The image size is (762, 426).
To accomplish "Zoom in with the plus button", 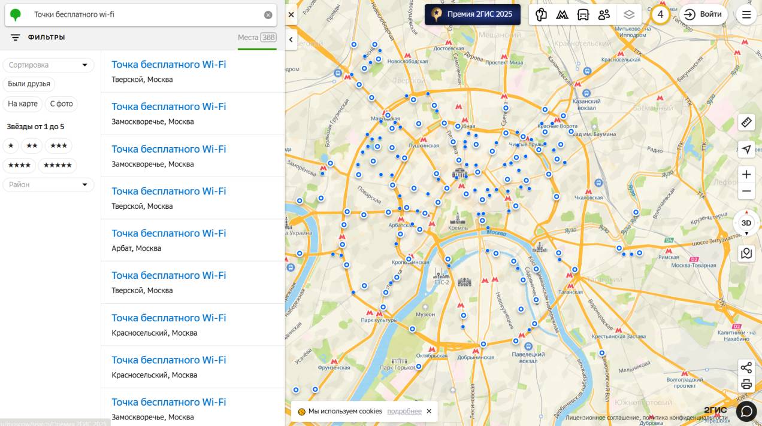I will coord(746,175).
